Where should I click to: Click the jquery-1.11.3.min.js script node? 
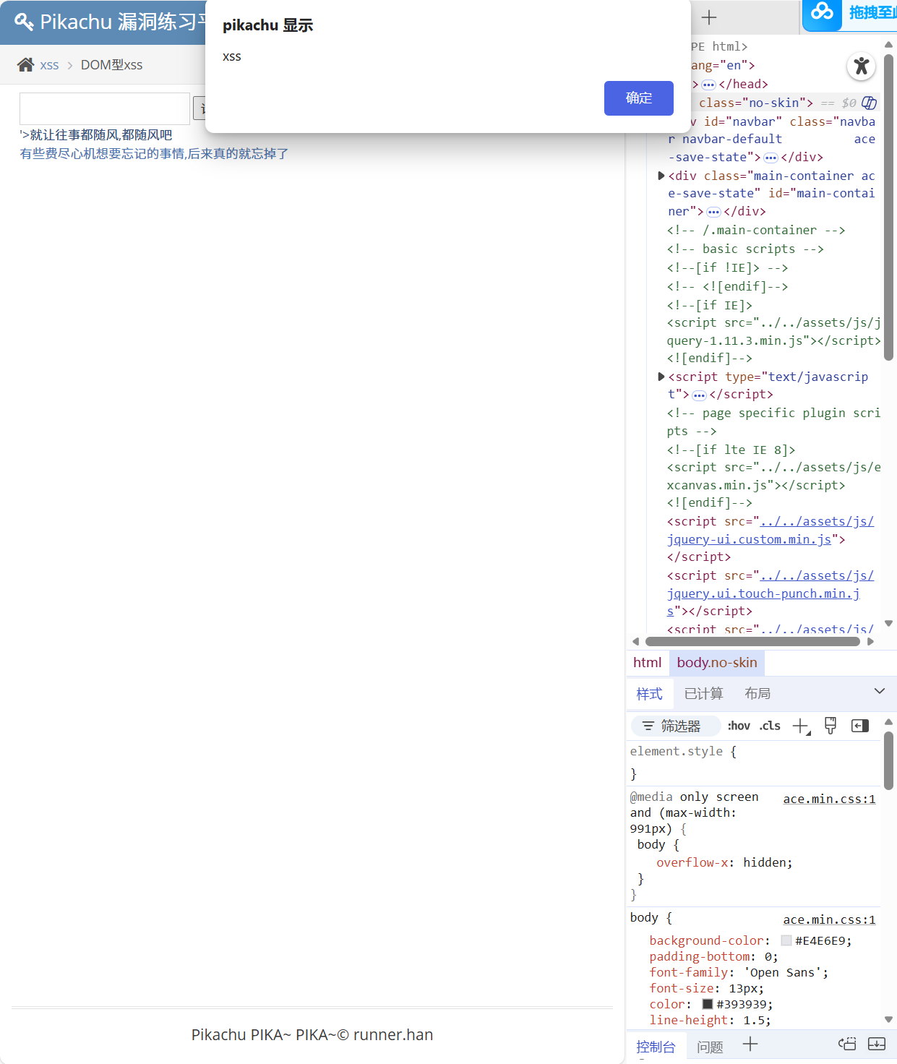pyautogui.click(x=773, y=332)
